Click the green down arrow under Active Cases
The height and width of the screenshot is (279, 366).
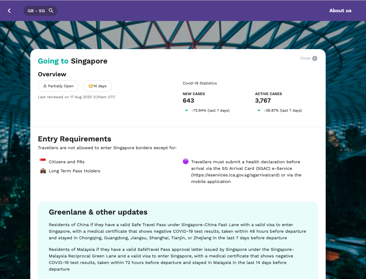259,110
